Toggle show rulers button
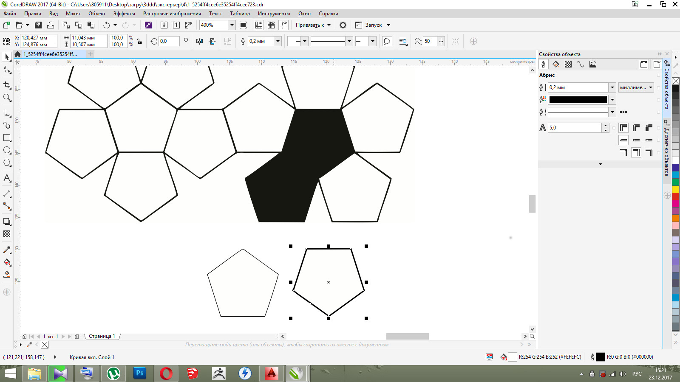The width and height of the screenshot is (680, 382). coord(259,25)
